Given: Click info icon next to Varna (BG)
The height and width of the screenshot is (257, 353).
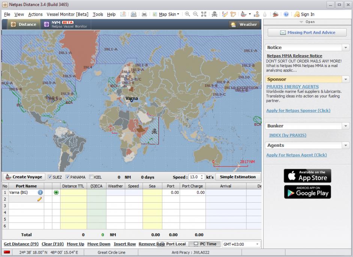Looking at the screenshot, I should 40,192.
